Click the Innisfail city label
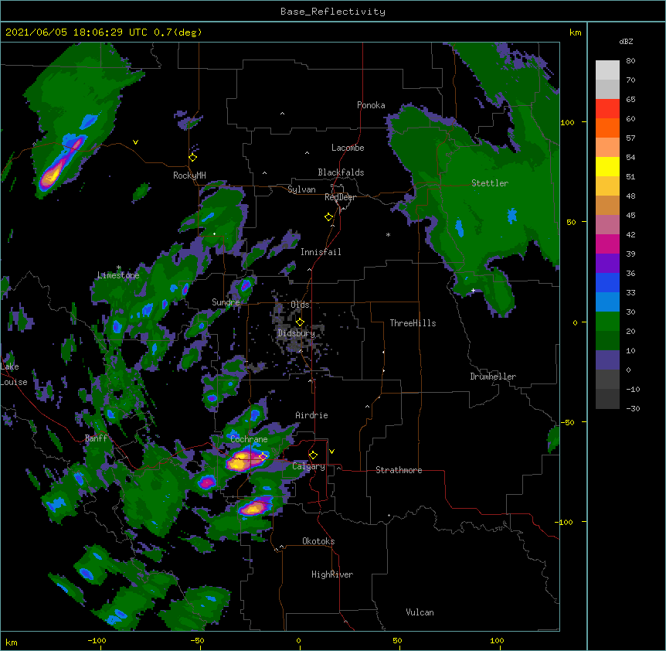This screenshot has height=651, width=666. tap(321, 252)
